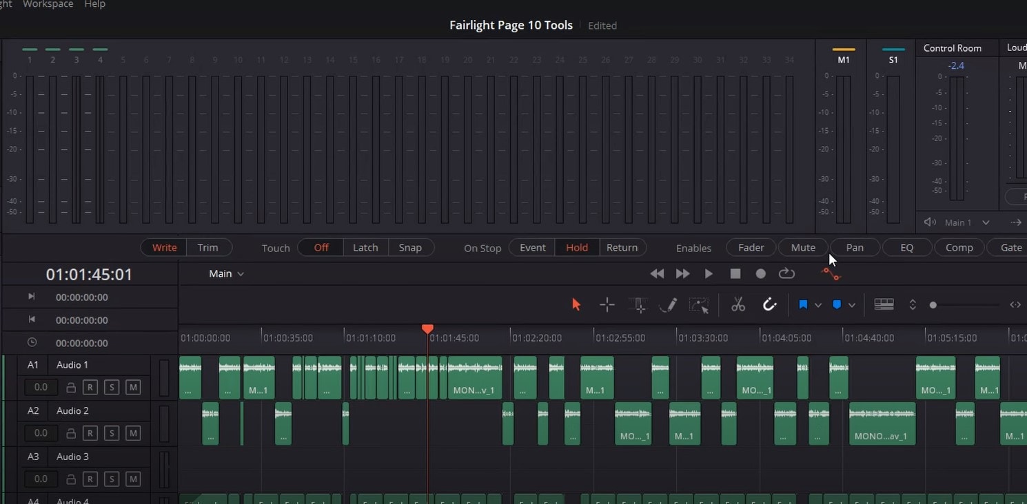Open the Help menu

click(94, 4)
